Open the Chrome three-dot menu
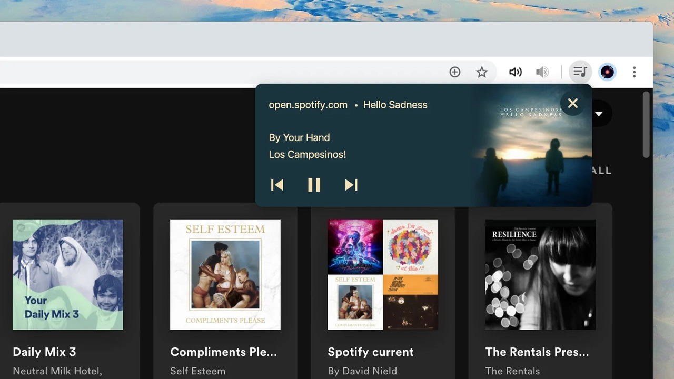 [635, 72]
